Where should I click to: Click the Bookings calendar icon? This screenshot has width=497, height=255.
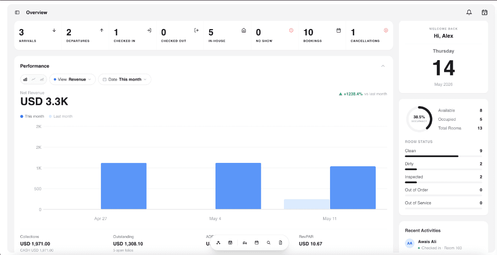tap(338, 31)
